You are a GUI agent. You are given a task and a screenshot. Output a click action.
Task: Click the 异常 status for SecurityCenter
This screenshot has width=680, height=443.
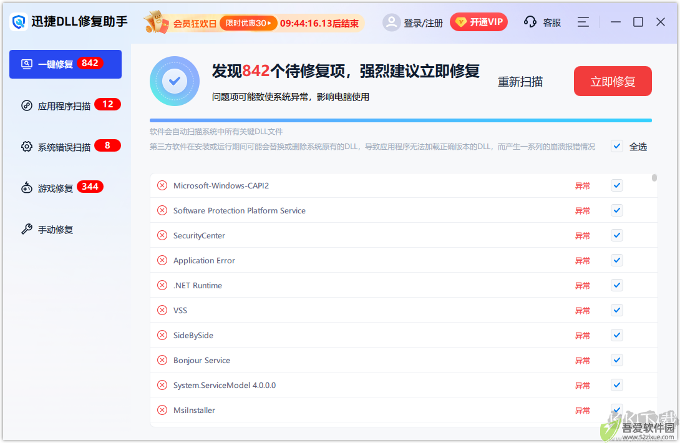coord(583,236)
